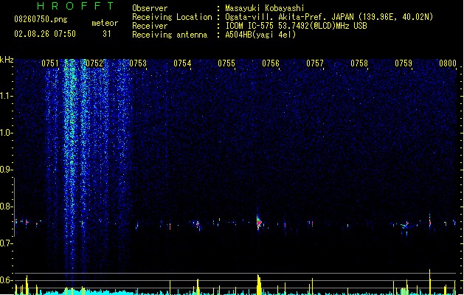Click observer name Masayuki Kobayashi

click(x=265, y=8)
